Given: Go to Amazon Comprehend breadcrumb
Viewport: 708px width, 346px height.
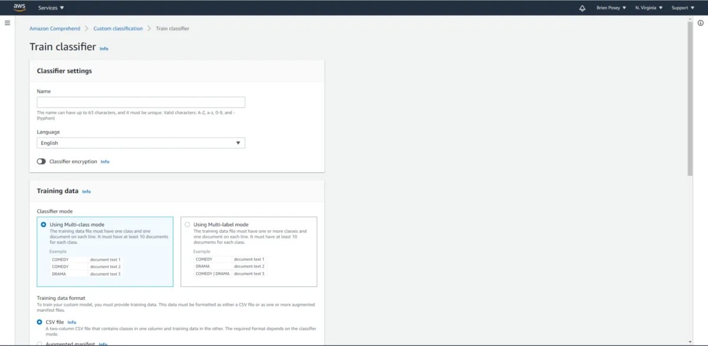Looking at the screenshot, I should tap(55, 28).
